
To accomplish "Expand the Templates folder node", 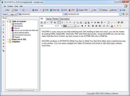I will 8,42.
